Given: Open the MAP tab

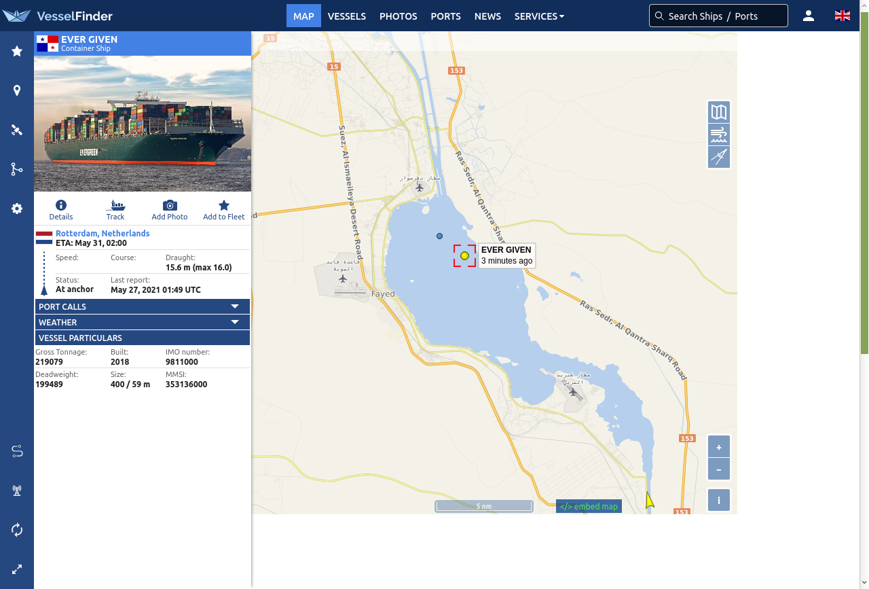Looking at the screenshot, I should 303,16.
